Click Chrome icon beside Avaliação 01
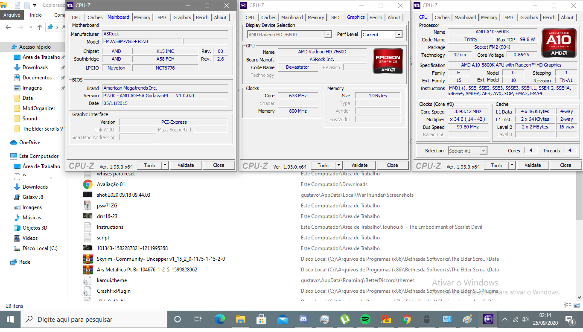 click(87, 184)
